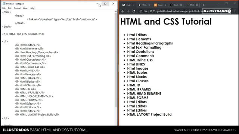The height and width of the screenshot is (134, 239).
Task: Click Html Quotations item in browser
Action: pyautogui.click(x=141, y=52)
